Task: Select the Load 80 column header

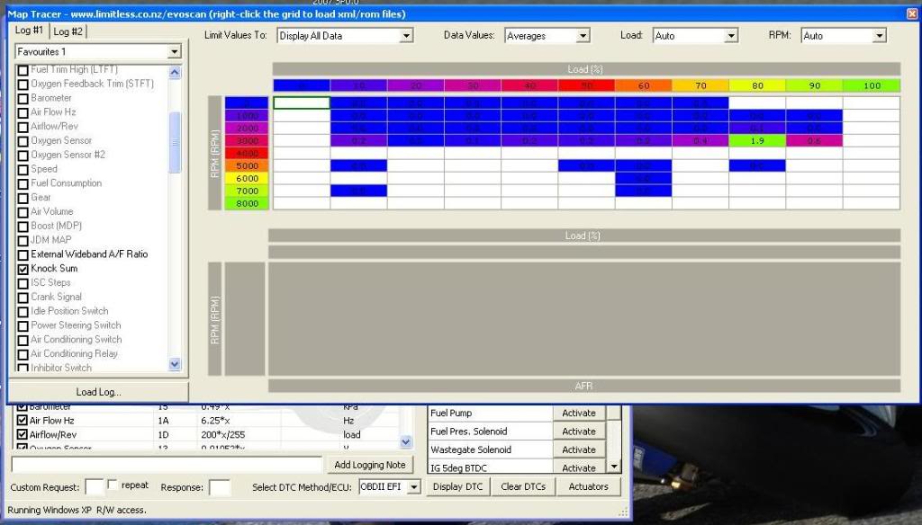Action: click(x=757, y=85)
